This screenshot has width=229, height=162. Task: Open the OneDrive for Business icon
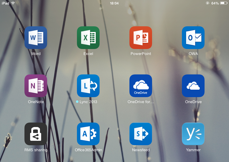point(141,86)
